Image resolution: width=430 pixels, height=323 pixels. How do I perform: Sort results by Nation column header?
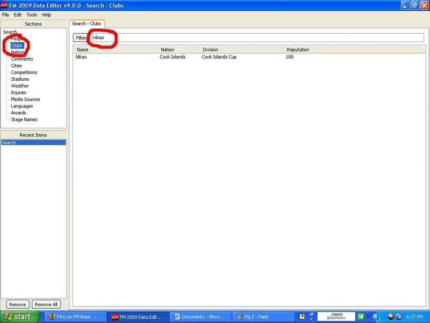point(178,50)
